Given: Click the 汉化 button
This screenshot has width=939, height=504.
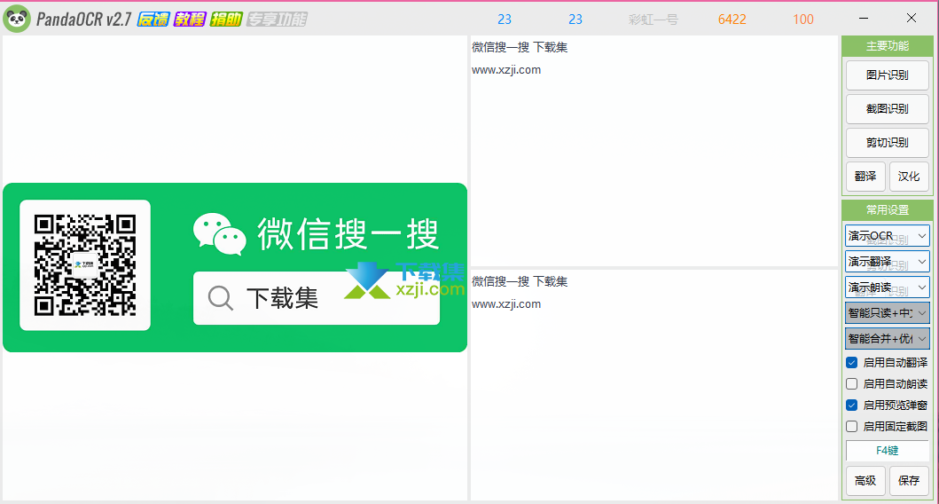Looking at the screenshot, I should (x=909, y=177).
